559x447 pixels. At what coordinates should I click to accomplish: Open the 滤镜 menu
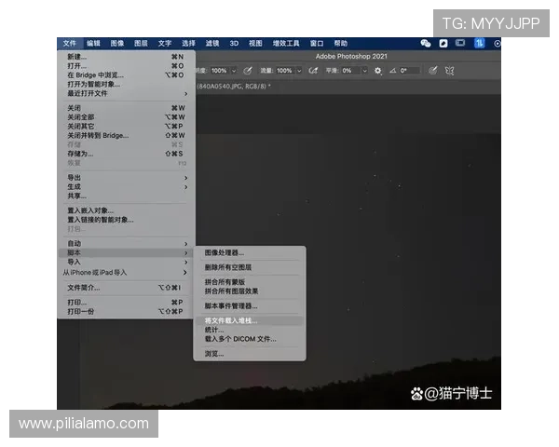tap(212, 44)
